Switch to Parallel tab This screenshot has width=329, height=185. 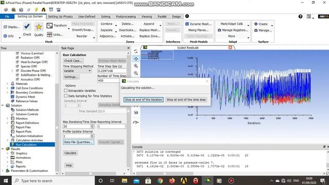pos(162,16)
